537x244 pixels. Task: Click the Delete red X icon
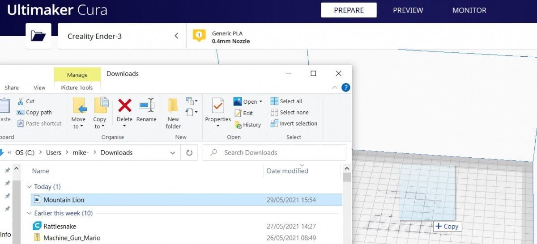coord(124,106)
